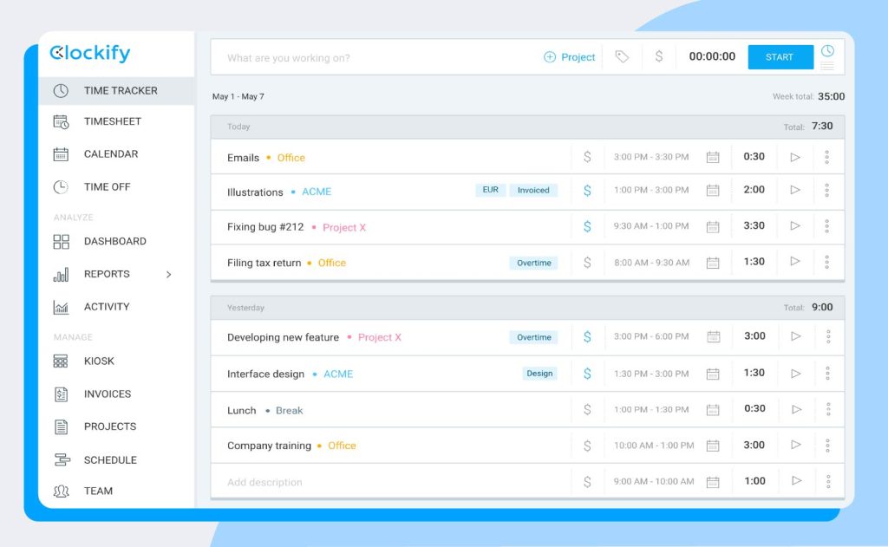888x547 pixels.
Task: Open the date picker for the Emails entry
Action: (713, 157)
